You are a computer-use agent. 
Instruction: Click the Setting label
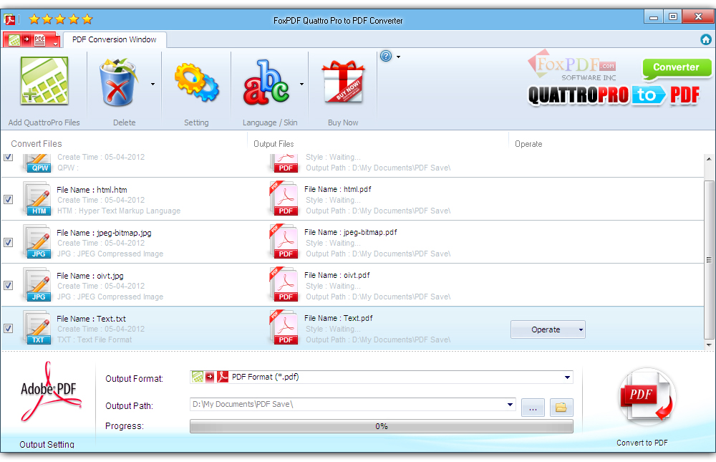pos(196,122)
